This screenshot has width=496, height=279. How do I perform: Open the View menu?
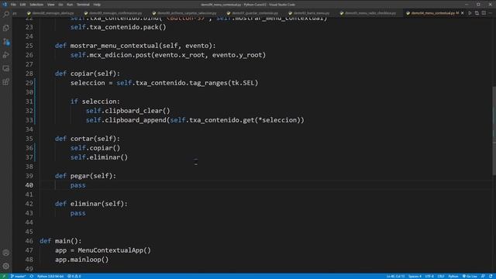click(50, 5)
